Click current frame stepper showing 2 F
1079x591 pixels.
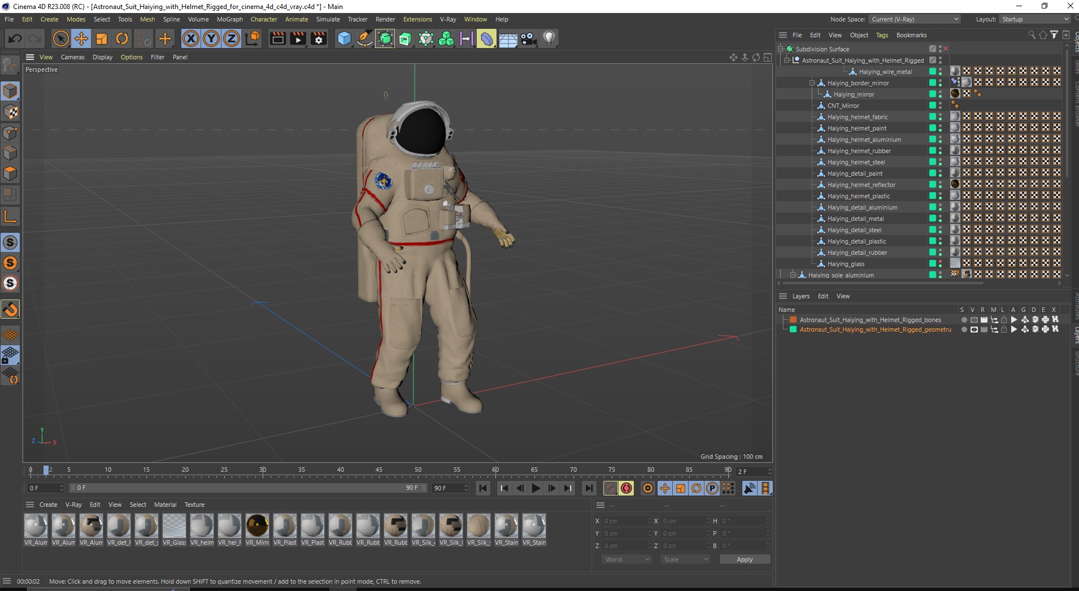tap(770, 471)
